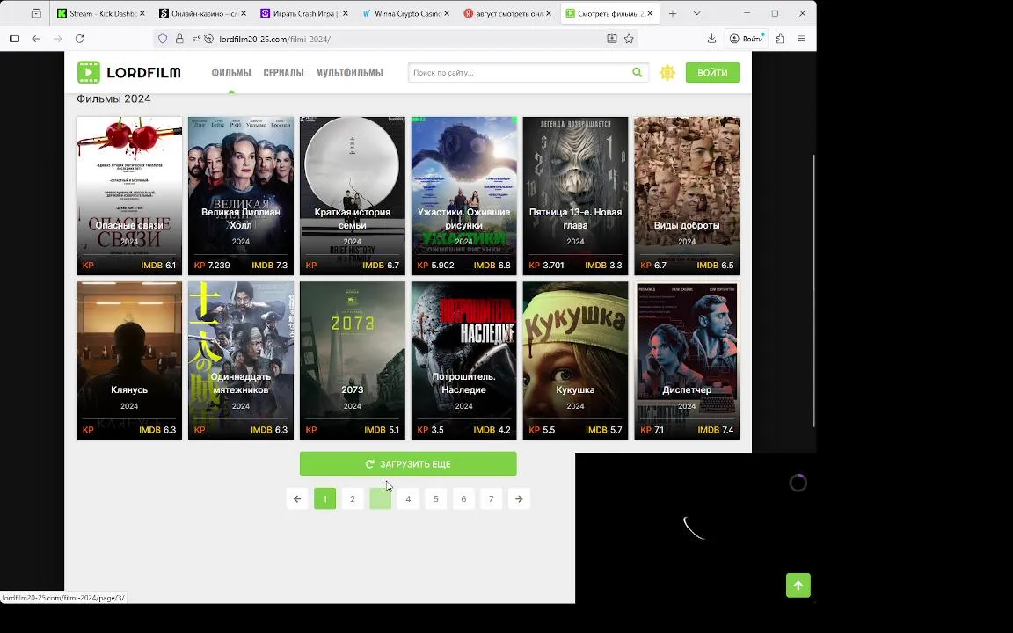Go to page 6 in pagination
This screenshot has height=633, width=1013.
click(x=463, y=498)
